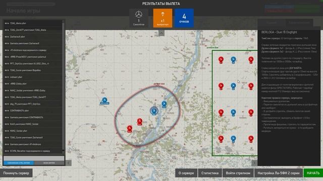Select third-row blue airfield in duel zone

coord(233,113)
